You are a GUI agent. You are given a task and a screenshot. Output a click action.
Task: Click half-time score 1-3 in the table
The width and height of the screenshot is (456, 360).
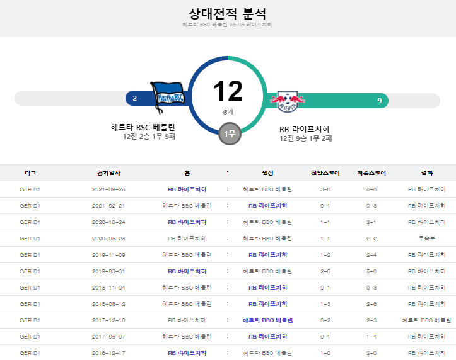pos(325,304)
